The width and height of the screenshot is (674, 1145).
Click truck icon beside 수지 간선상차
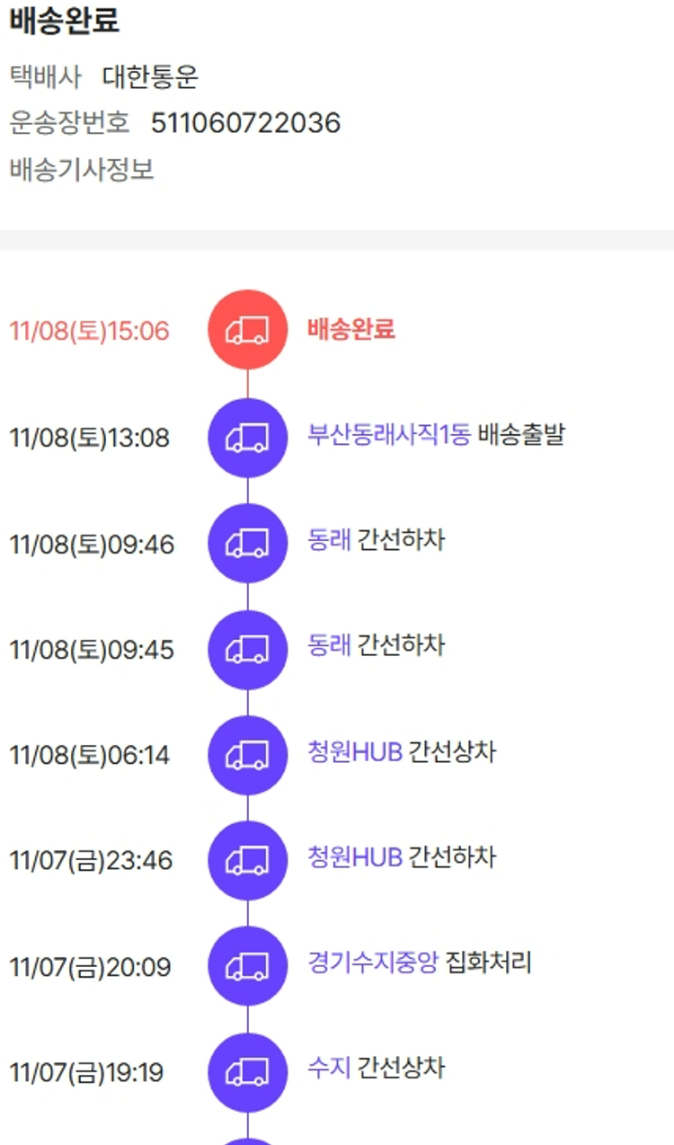click(247, 1072)
